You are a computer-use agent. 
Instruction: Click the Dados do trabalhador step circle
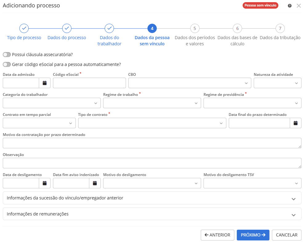coord(109,28)
